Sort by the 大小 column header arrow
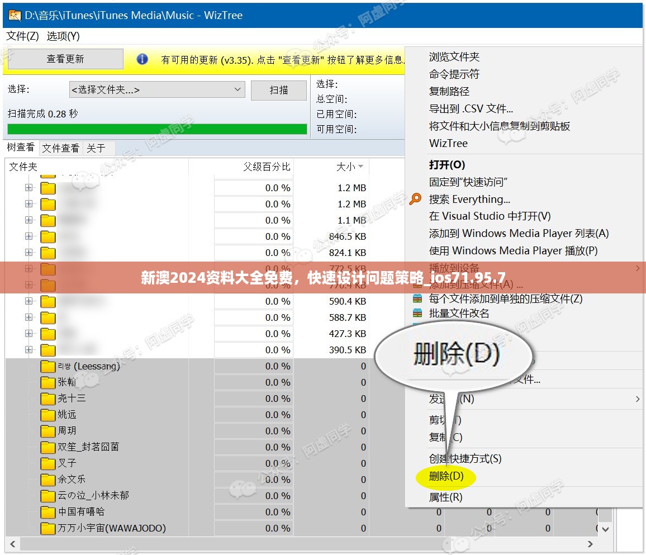 point(361,167)
